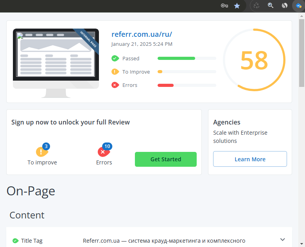Viewport: 305px width, 247px height.
Task: Click the Get Started button
Action: pos(166,159)
